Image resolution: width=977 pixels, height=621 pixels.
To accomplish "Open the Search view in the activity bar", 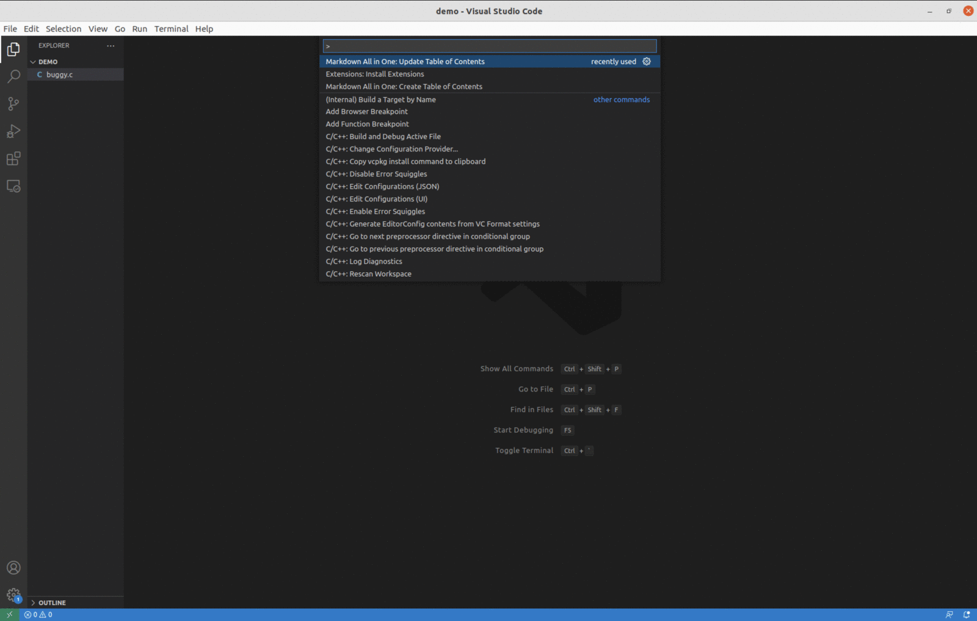I will (13, 76).
